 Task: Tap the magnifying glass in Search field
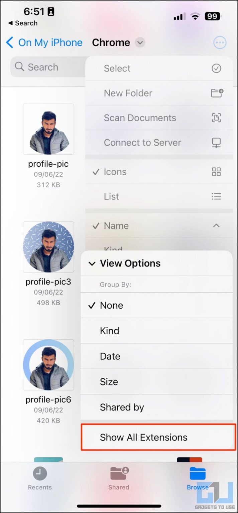[20, 67]
